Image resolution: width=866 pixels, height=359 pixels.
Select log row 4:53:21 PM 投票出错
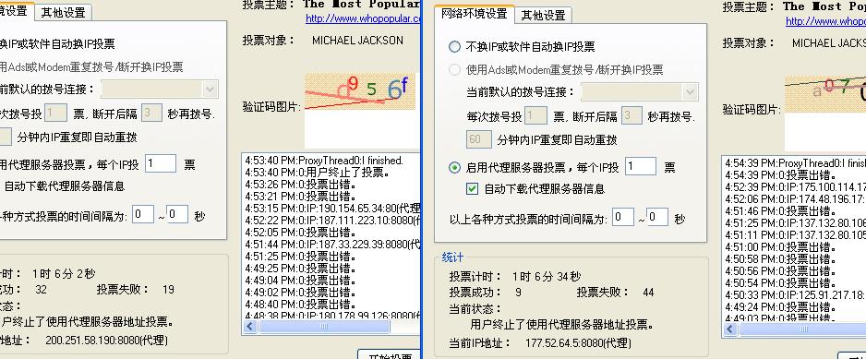[x=301, y=197]
